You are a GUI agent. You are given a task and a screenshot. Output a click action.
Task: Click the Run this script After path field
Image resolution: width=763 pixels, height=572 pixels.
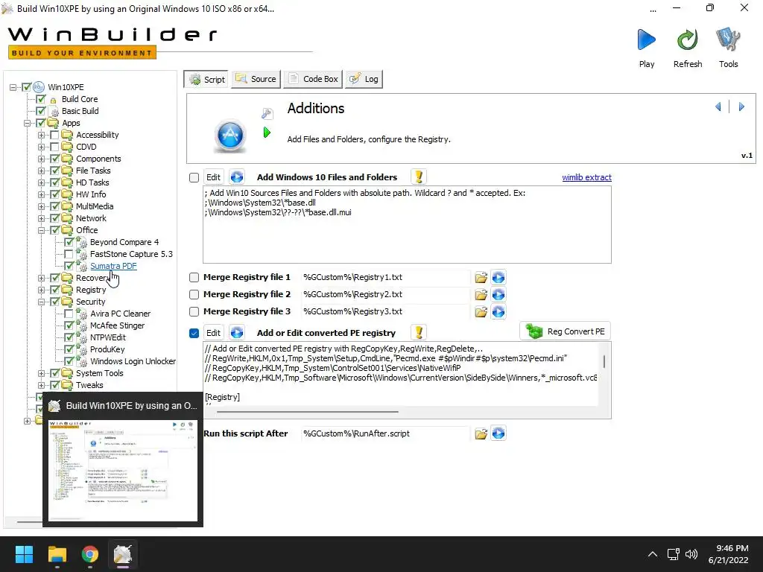(385, 433)
